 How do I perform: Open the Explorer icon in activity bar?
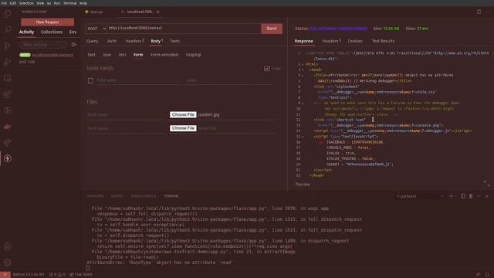tap(8, 14)
